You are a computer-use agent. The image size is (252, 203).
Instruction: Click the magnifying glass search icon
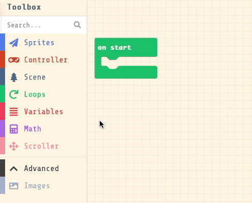click(77, 25)
